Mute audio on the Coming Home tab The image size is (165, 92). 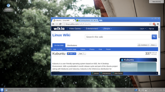click(95, 20)
